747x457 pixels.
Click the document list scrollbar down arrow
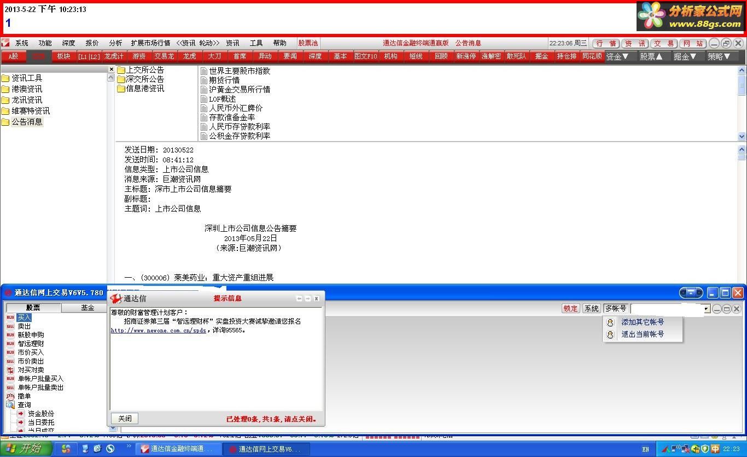(x=742, y=137)
